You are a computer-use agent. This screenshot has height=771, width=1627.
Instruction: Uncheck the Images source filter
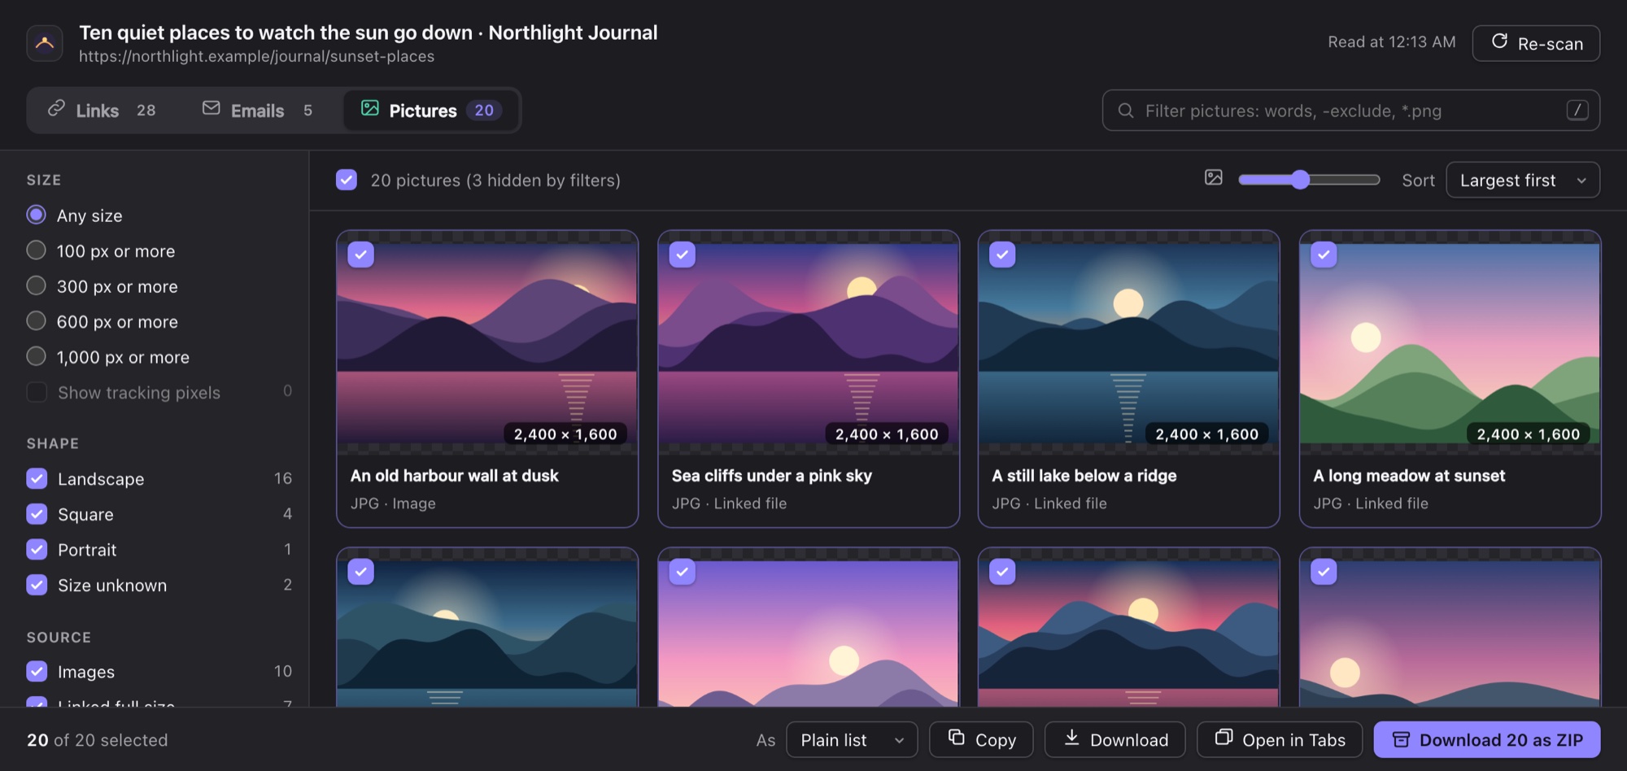pos(37,671)
